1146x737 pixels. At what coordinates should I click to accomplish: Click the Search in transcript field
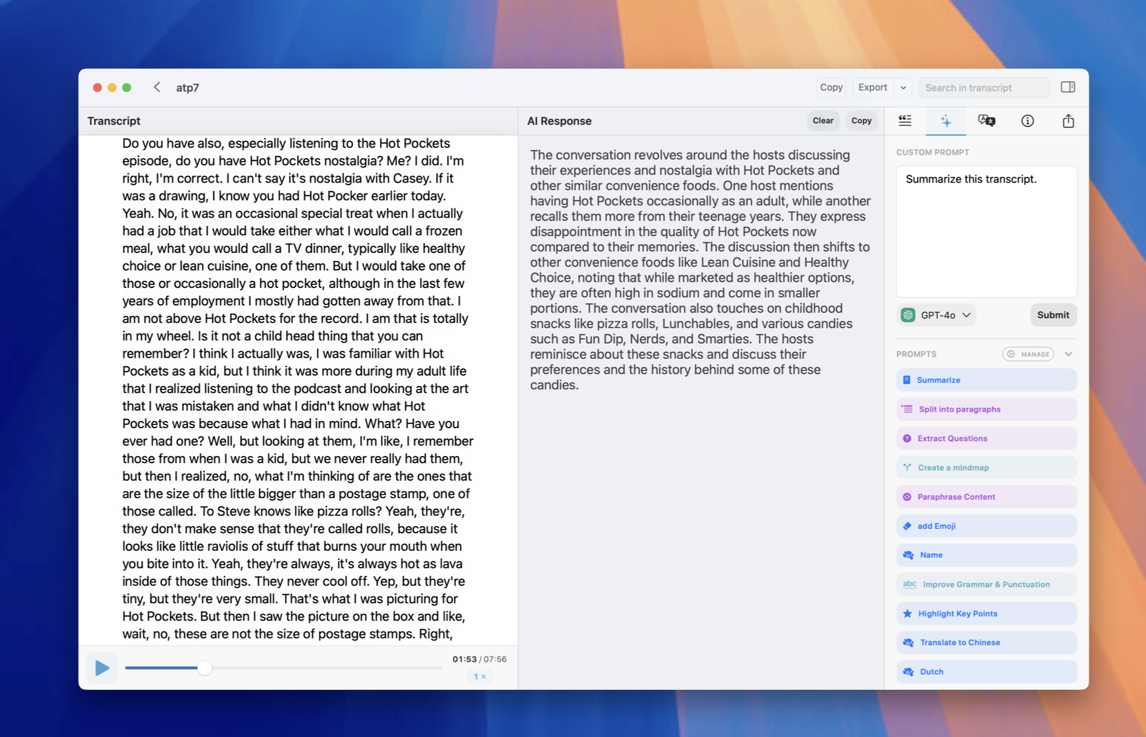tap(984, 88)
